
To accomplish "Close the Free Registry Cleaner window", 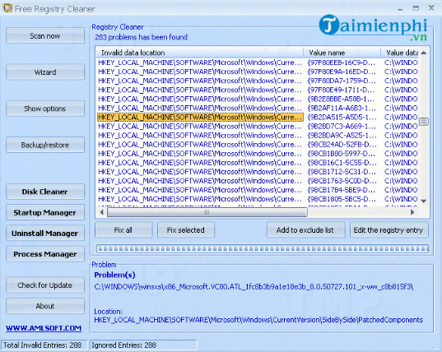I will click(x=431, y=8).
